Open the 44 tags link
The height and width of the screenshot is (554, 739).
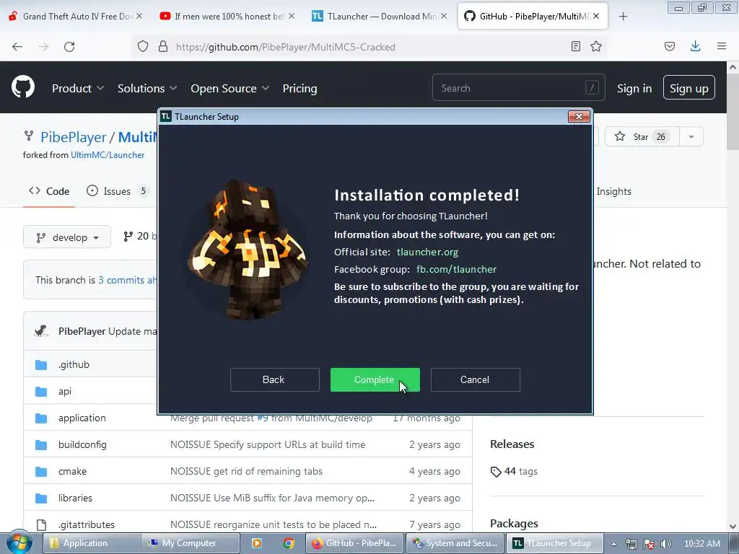[x=514, y=472]
